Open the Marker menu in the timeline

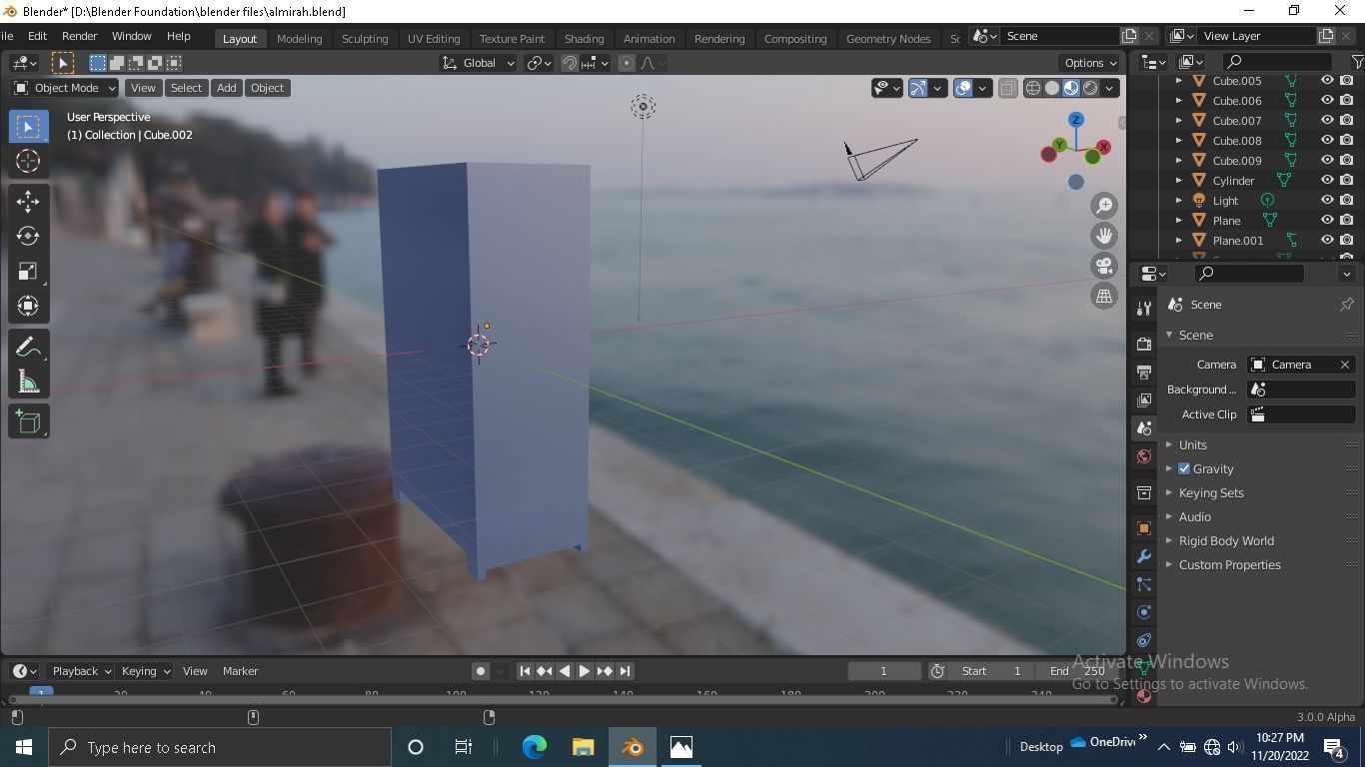click(x=240, y=671)
